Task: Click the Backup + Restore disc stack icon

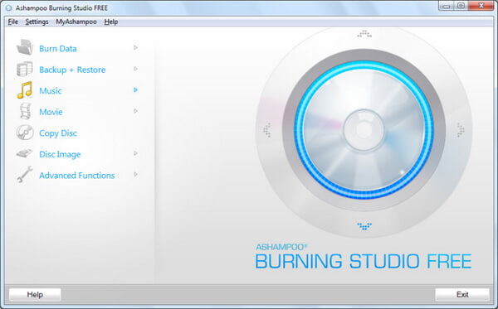Action: pyautogui.click(x=24, y=69)
